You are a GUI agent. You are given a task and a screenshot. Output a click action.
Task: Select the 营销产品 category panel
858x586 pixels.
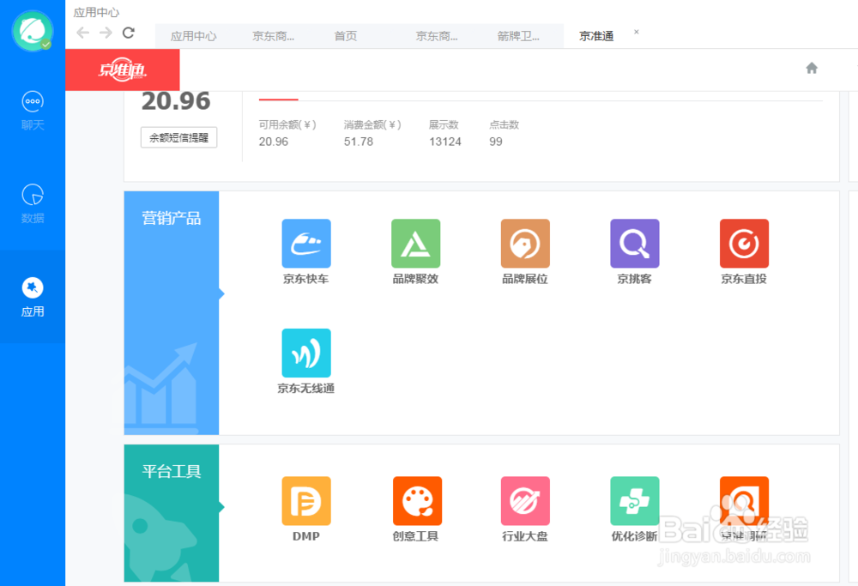point(172,313)
